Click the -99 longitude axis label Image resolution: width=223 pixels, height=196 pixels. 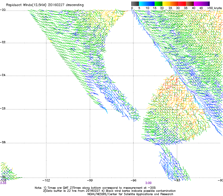coord(90,181)
